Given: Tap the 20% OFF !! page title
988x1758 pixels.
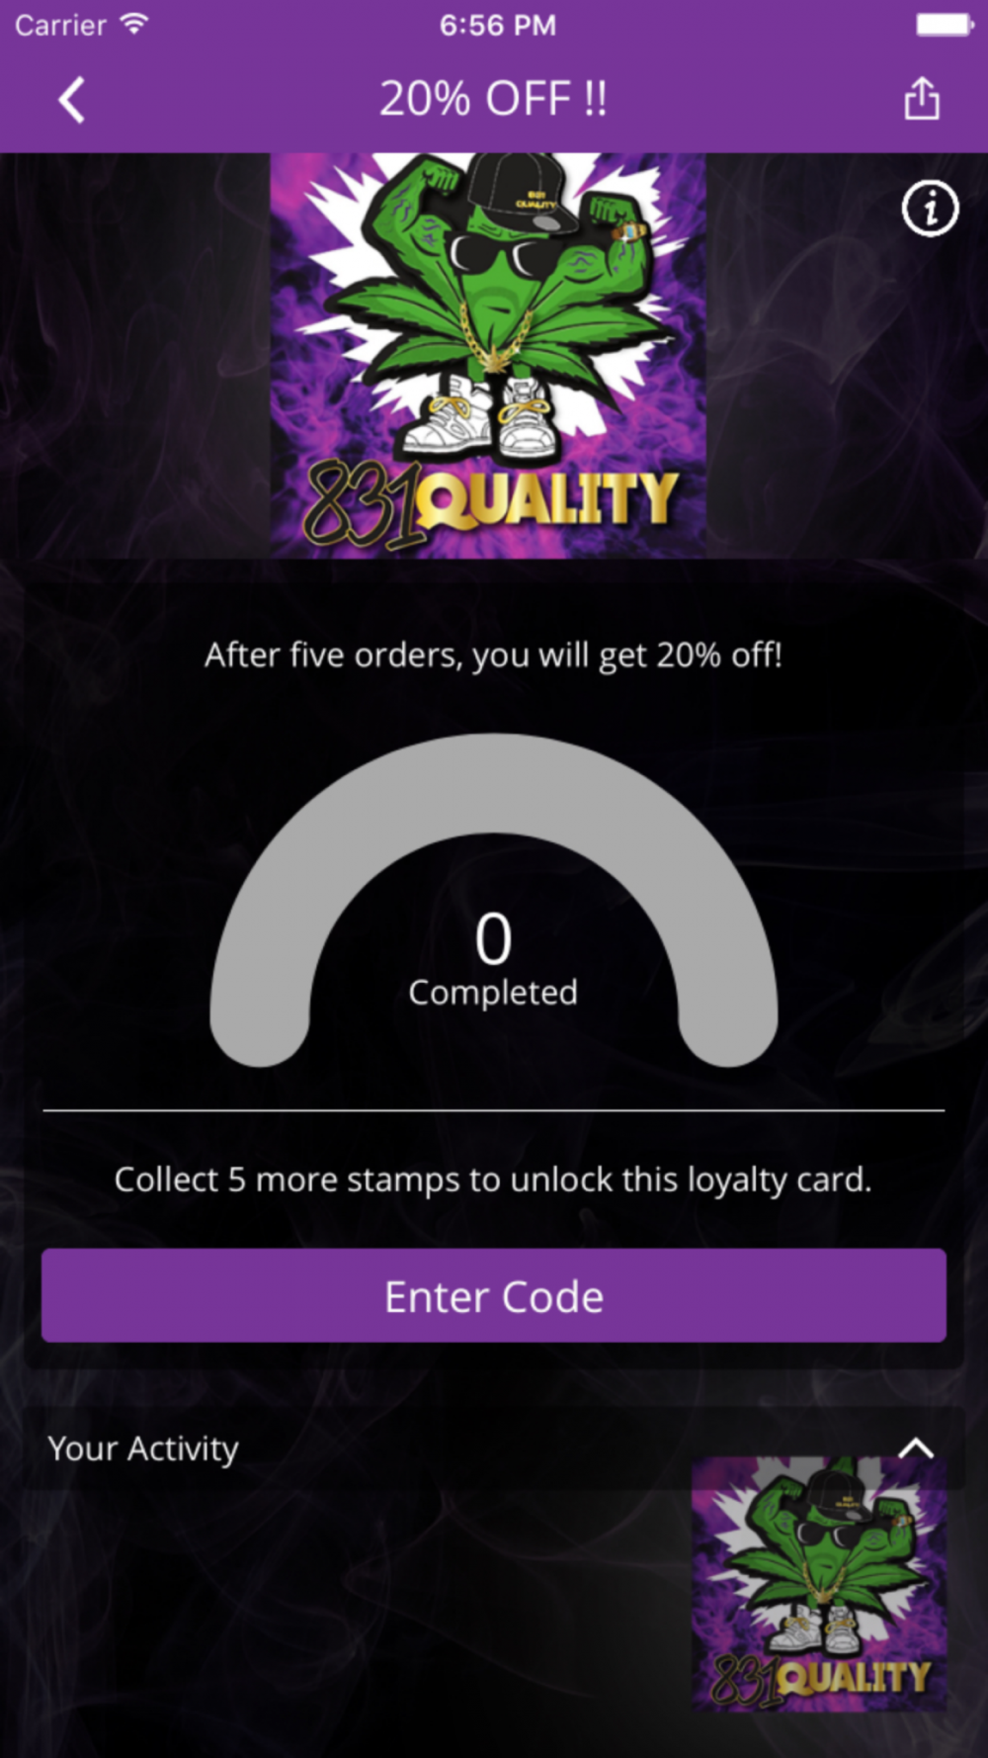Looking at the screenshot, I should tap(493, 99).
